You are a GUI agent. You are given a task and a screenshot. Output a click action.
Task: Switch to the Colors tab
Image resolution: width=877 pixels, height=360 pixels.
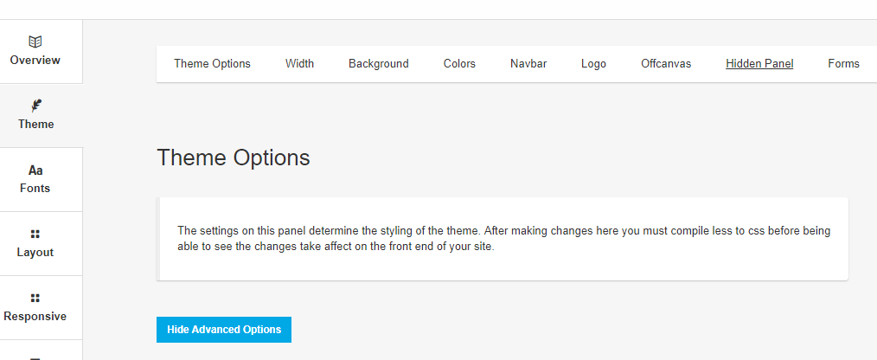click(x=459, y=64)
